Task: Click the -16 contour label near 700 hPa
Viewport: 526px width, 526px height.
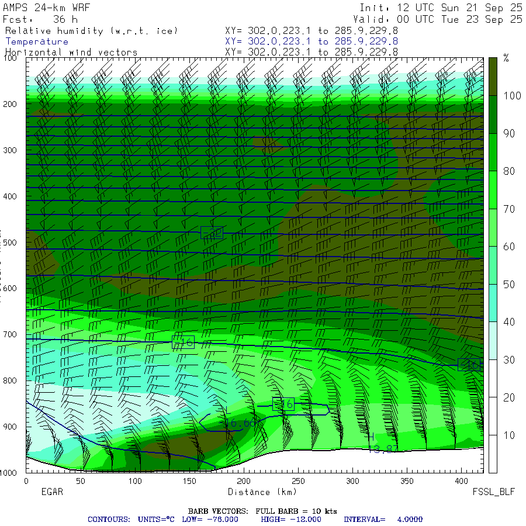Action: (183, 342)
